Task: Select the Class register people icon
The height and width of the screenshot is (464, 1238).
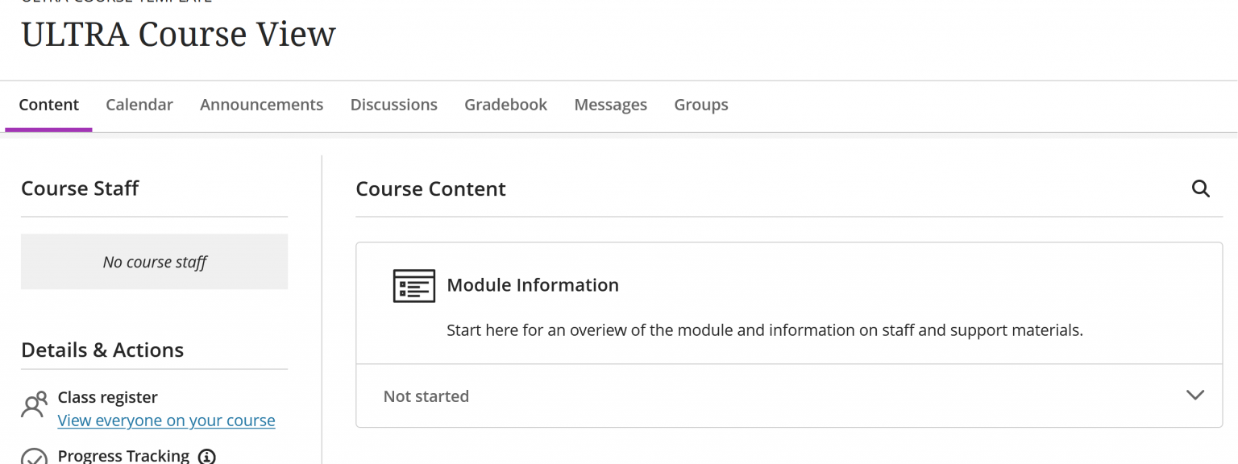Action: point(34,404)
